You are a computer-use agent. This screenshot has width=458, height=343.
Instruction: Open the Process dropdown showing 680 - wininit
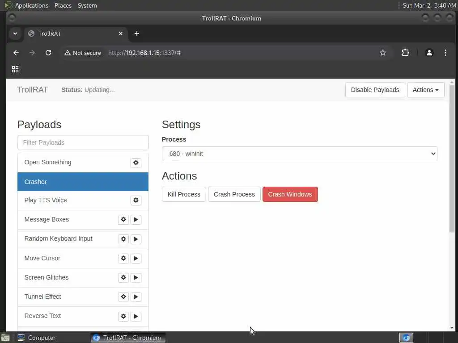click(299, 154)
